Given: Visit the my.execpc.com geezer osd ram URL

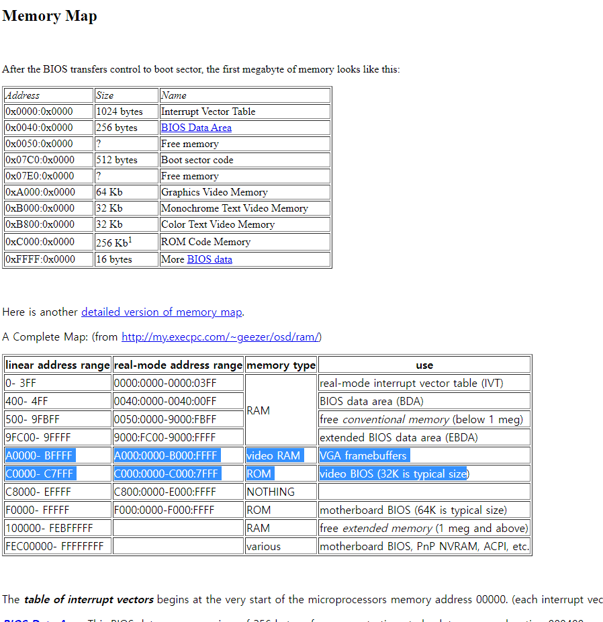Looking at the screenshot, I should (220, 337).
